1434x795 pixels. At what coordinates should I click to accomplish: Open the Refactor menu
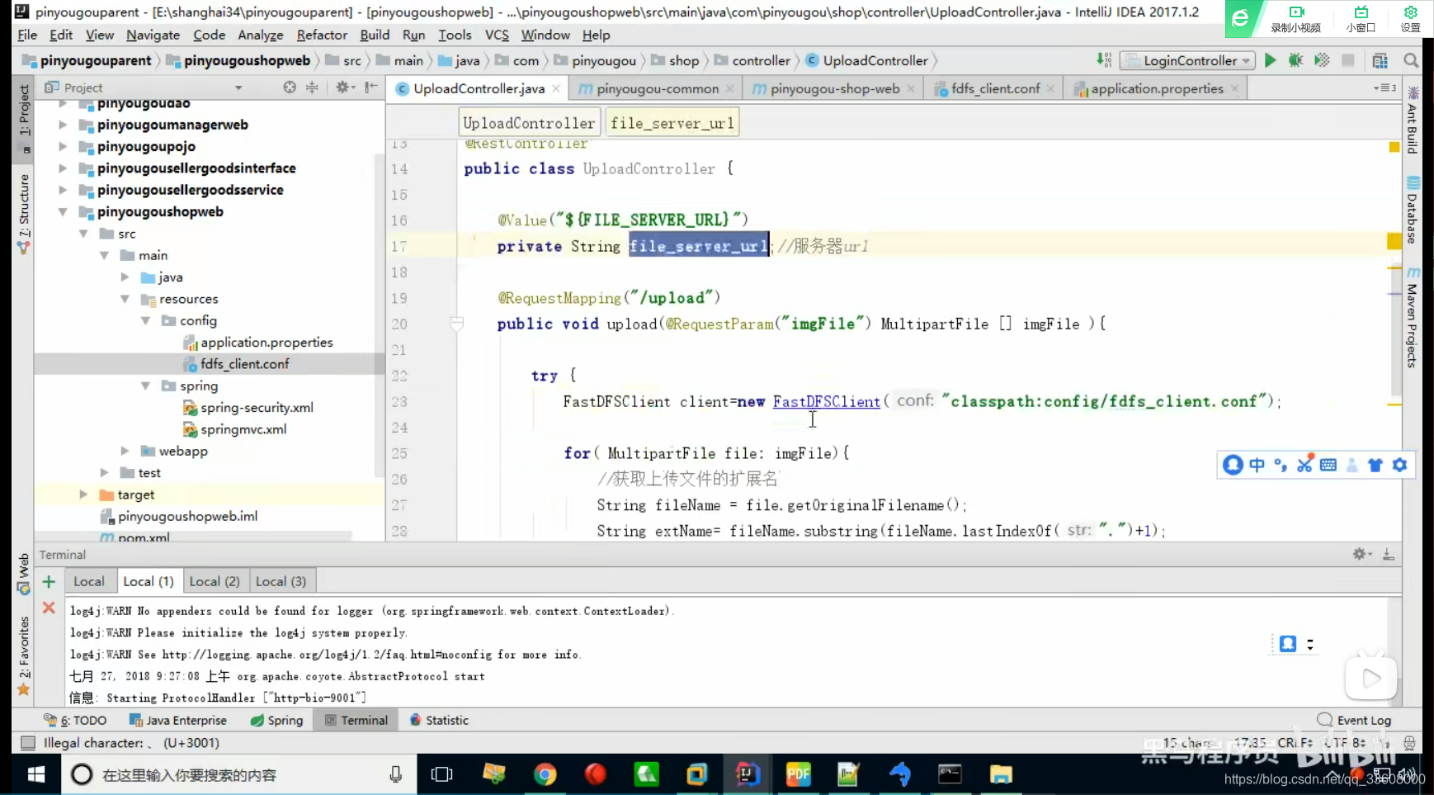click(322, 35)
